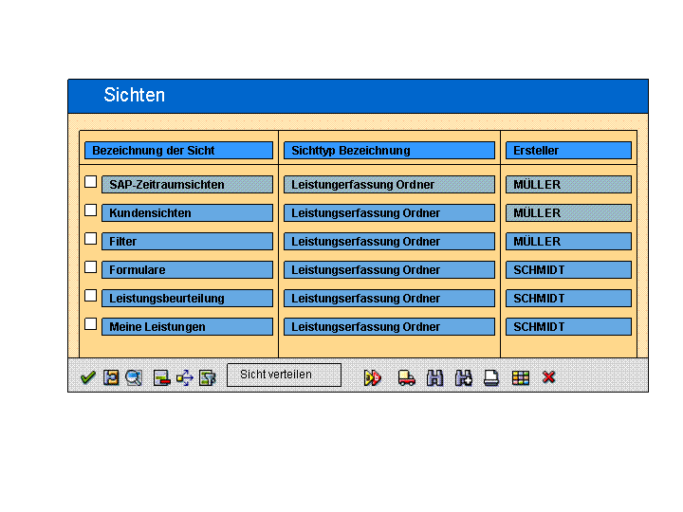This screenshot has height=512, width=683.
Task: Click the Leistungerfassung Ordner cell in the SAP-Zeitraumsichten row
Action: click(389, 184)
